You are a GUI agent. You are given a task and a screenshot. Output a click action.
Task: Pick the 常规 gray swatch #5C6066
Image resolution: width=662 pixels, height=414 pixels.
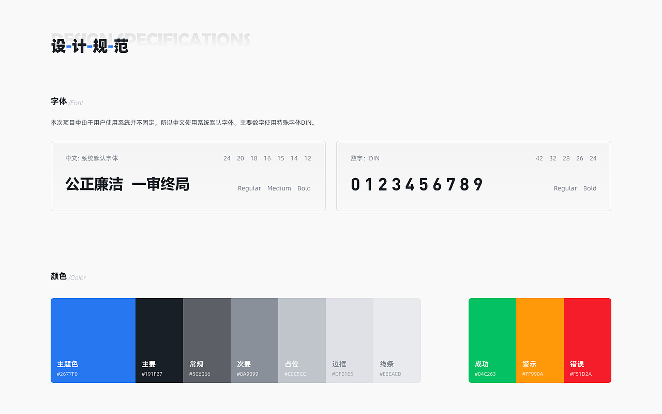pyautogui.click(x=207, y=341)
